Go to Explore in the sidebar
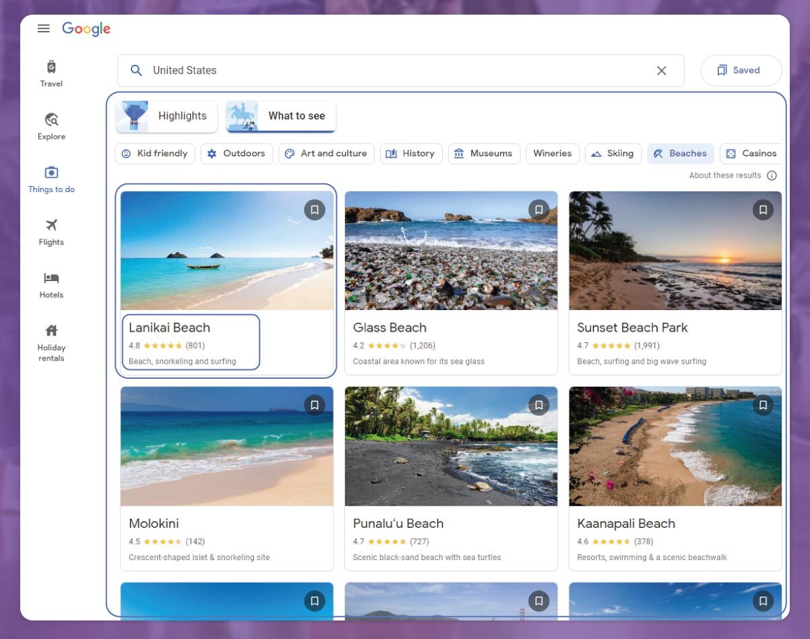The image size is (810, 639). (x=51, y=126)
